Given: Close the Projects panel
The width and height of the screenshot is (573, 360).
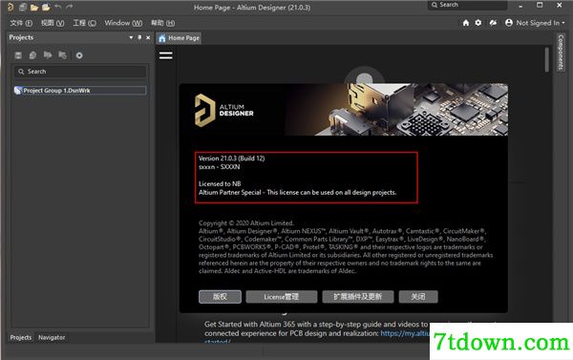Looking at the screenshot, I should [148, 37].
